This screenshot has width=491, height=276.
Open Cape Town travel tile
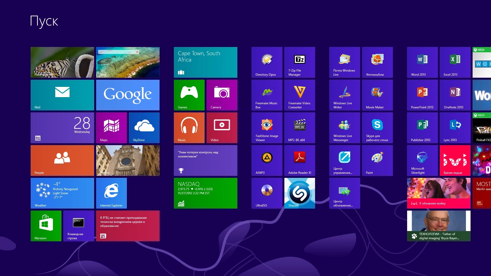pos(205,62)
